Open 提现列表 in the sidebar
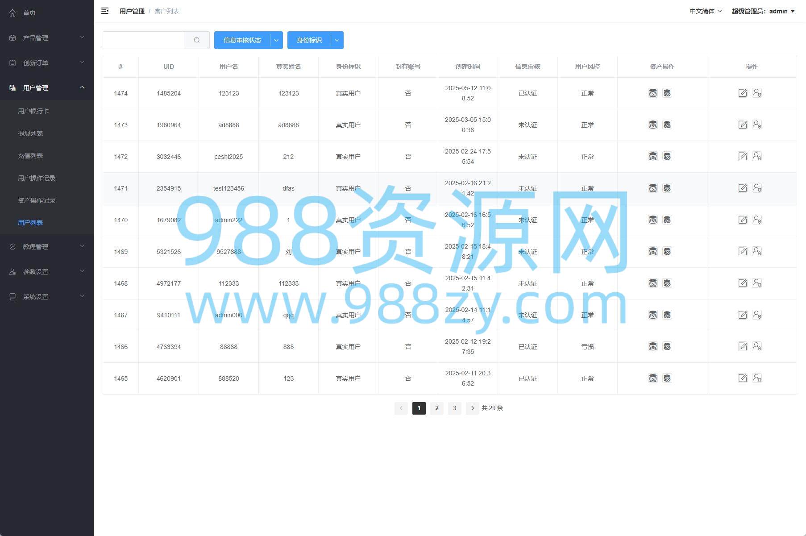This screenshot has width=806, height=536. click(30, 133)
